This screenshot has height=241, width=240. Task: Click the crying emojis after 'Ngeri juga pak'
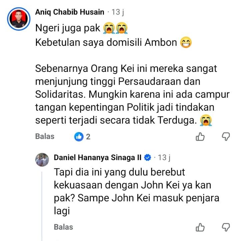tap(115, 28)
